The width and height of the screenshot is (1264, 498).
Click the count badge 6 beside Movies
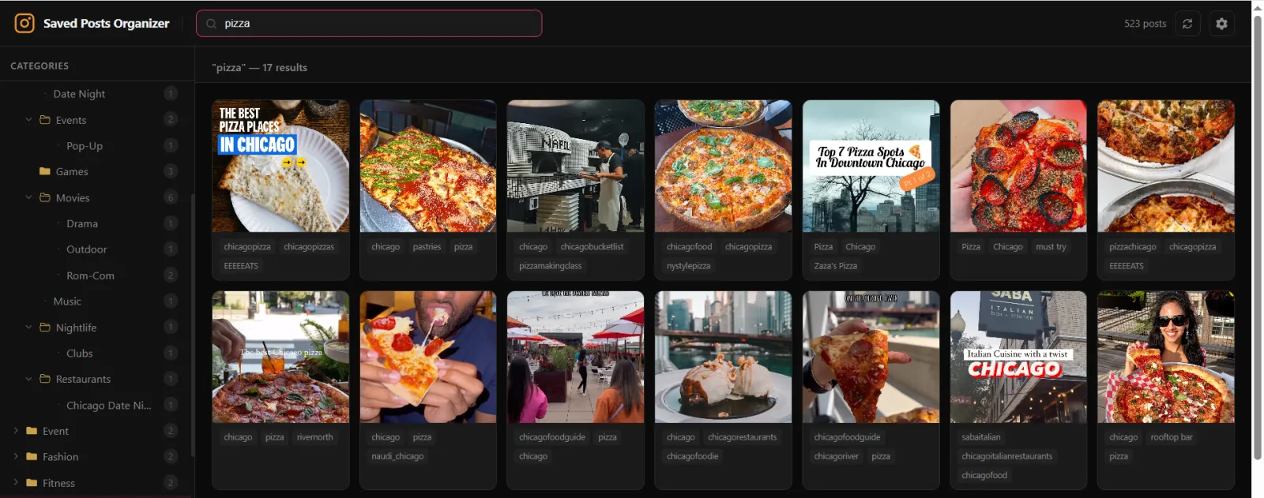click(171, 197)
